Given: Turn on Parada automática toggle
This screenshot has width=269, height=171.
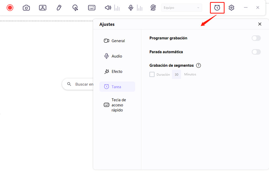Looking at the screenshot, I should [256, 52].
